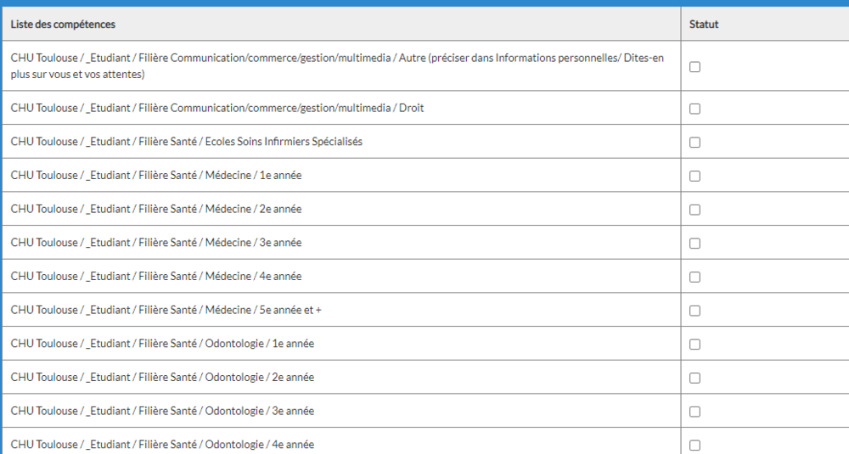Enable Ecoles Soins Infirmiers Spécialisés checkbox
This screenshot has width=849, height=454.
694,143
